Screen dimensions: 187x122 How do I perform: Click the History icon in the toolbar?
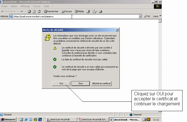(88, 11)
